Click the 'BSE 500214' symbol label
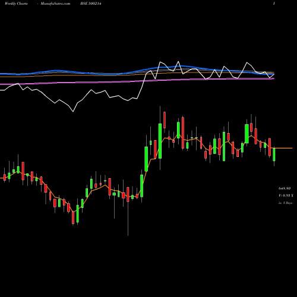 click(91, 4)
